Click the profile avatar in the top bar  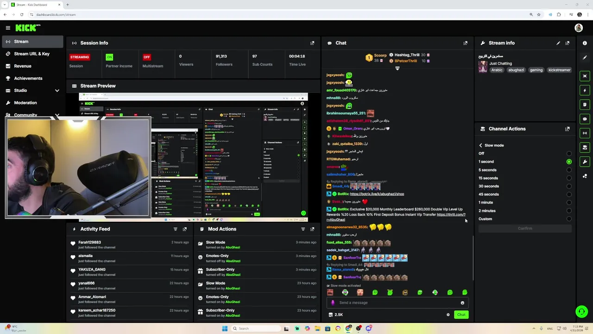[579, 28]
